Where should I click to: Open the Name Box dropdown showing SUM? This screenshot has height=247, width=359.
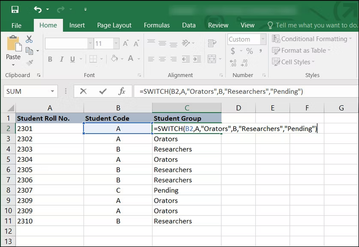tap(53, 91)
